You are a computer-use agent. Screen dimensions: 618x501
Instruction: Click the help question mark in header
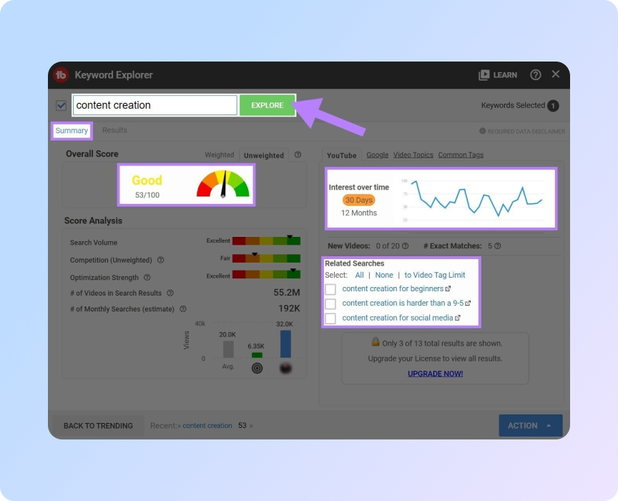coord(535,75)
